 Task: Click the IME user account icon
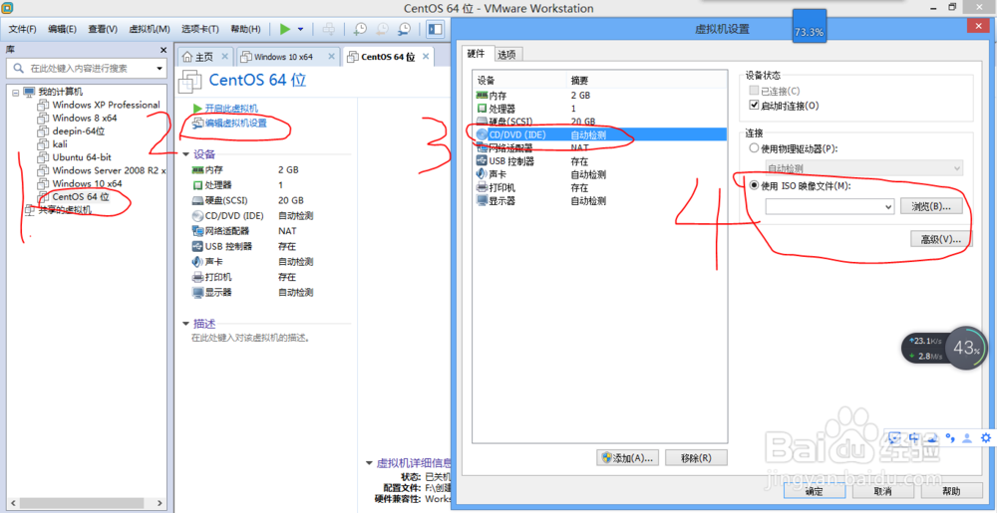tap(967, 437)
